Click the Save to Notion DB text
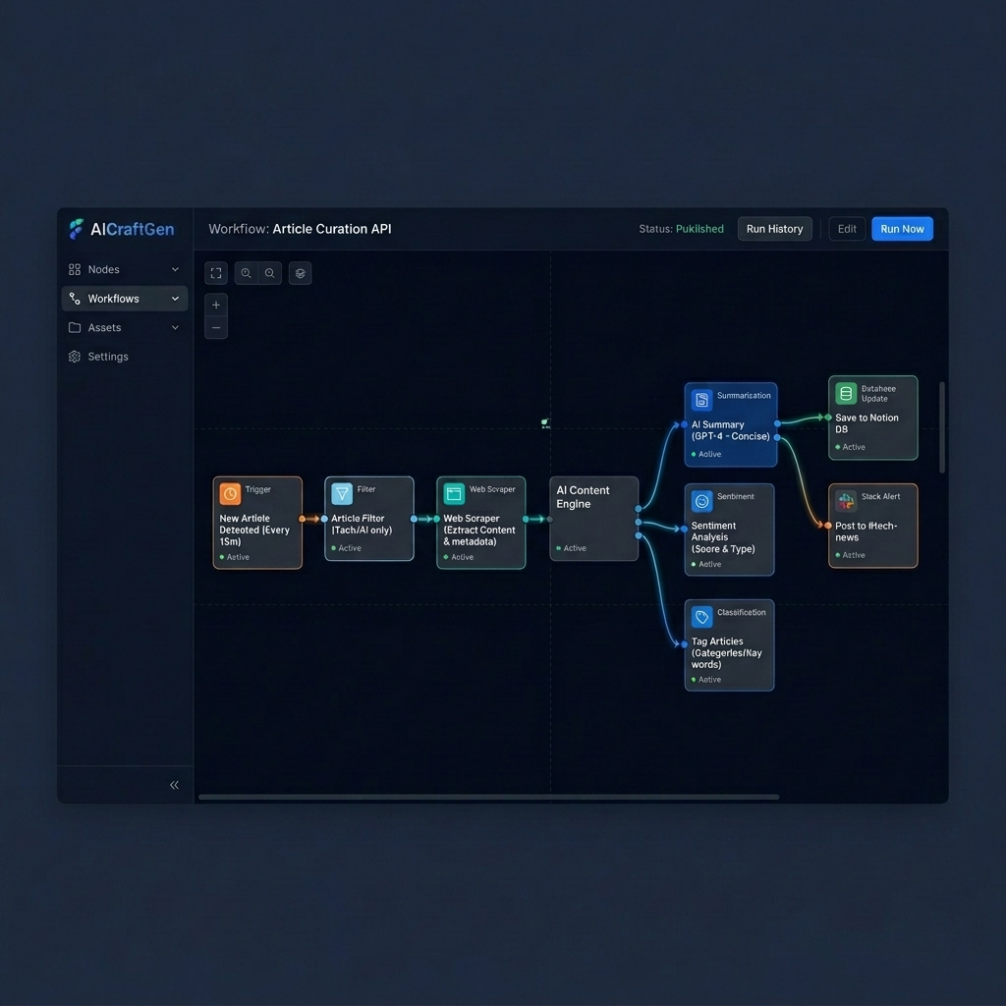This screenshot has width=1006, height=1006. tap(866, 423)
